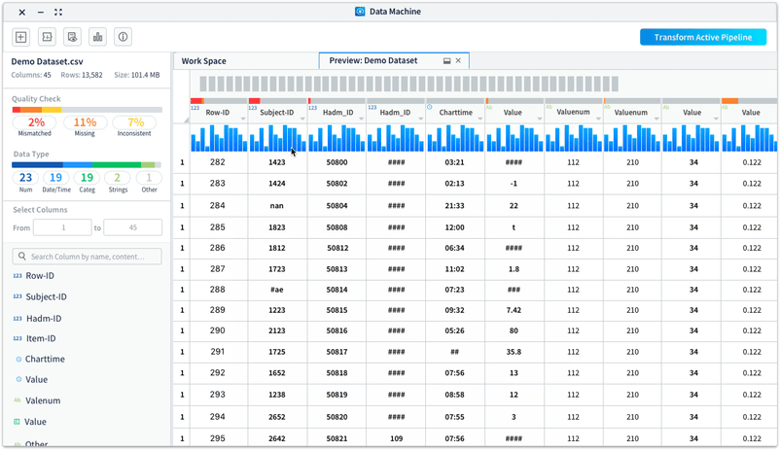Click the info circle toolbar icon
This screenshot has height=450, width=780.
(x=124, y=37)
